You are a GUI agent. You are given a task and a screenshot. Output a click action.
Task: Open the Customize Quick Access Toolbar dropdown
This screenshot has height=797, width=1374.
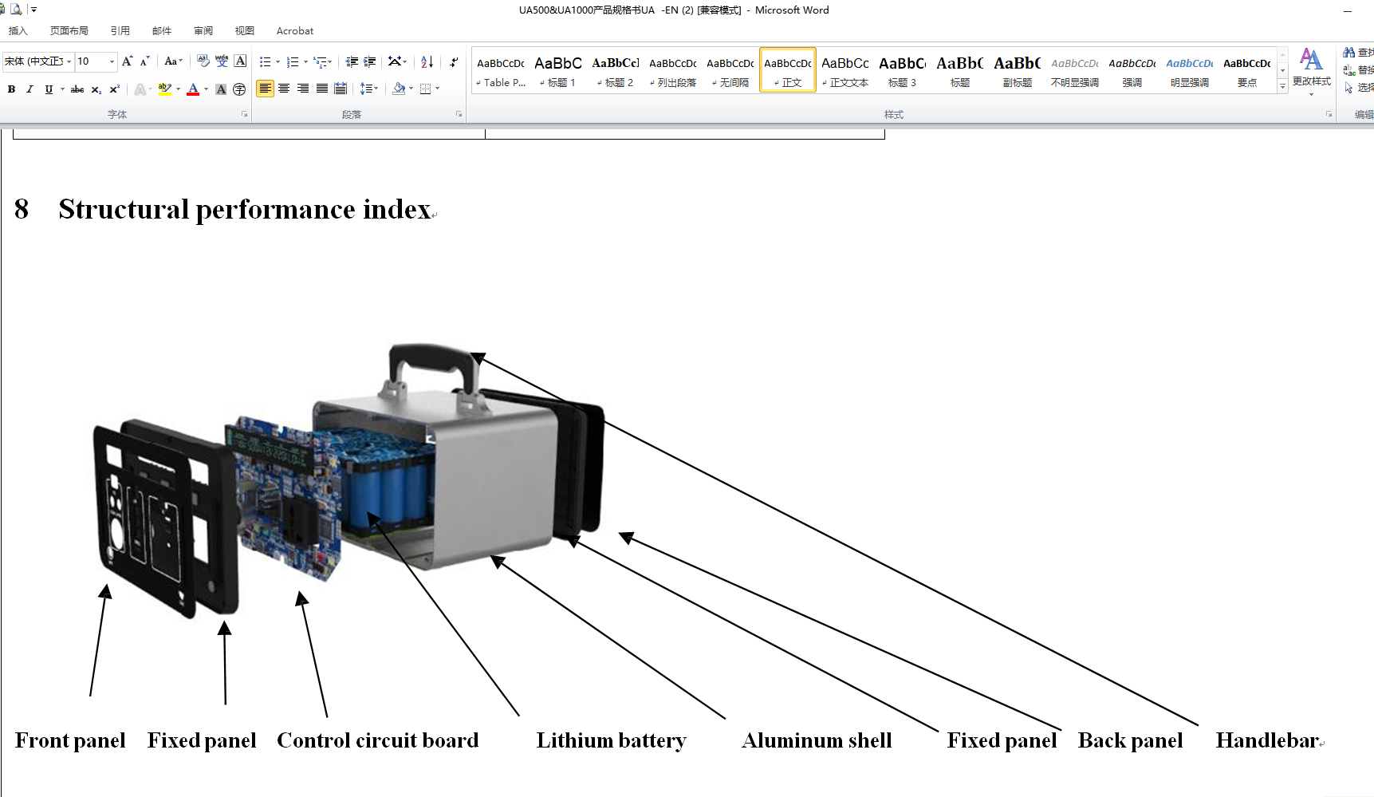click(x=33, y=10)
